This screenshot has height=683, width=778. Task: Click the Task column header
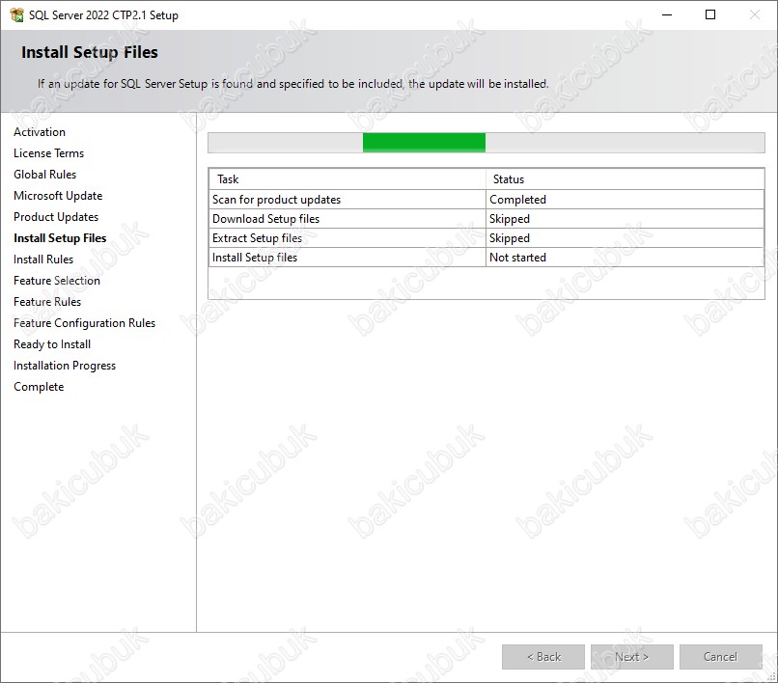coord(347,179)
